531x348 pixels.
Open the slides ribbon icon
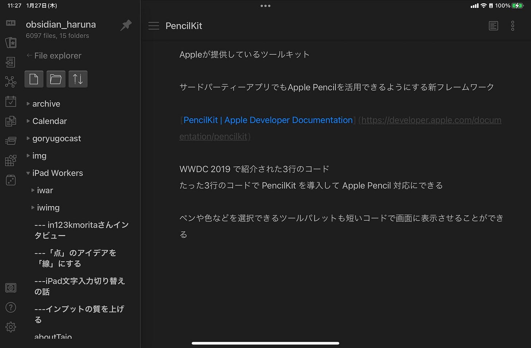pos(11,141)
